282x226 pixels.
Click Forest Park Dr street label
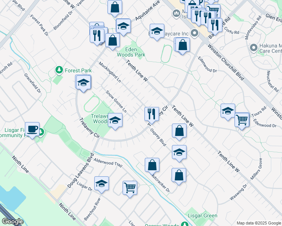(x=39, y=25)
